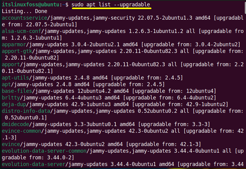Image resolution: width=246 pixels, height=169 pixels.
Task: Click version 42.9-1ubuntu3 of deja-dup
Action: 91,104
